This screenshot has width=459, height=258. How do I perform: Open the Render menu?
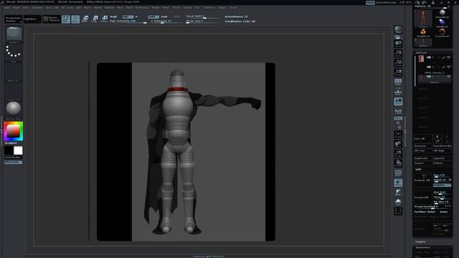[x=156, y=8]
